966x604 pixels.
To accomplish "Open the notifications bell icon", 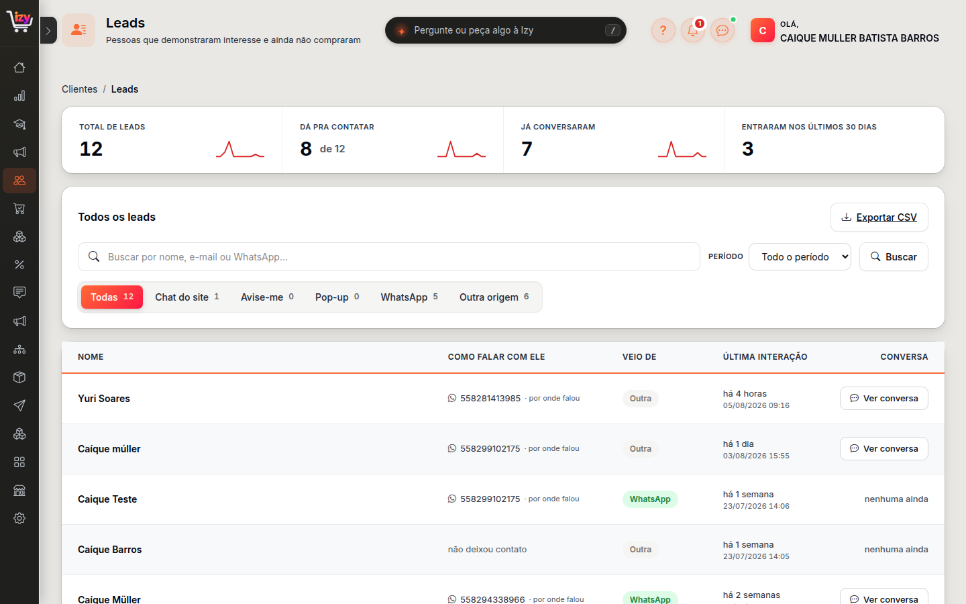I will [x=692, y=30].
